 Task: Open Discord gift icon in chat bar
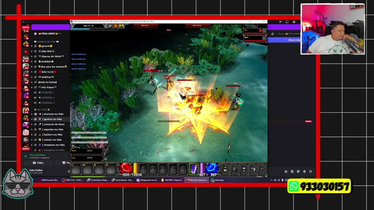286,171
